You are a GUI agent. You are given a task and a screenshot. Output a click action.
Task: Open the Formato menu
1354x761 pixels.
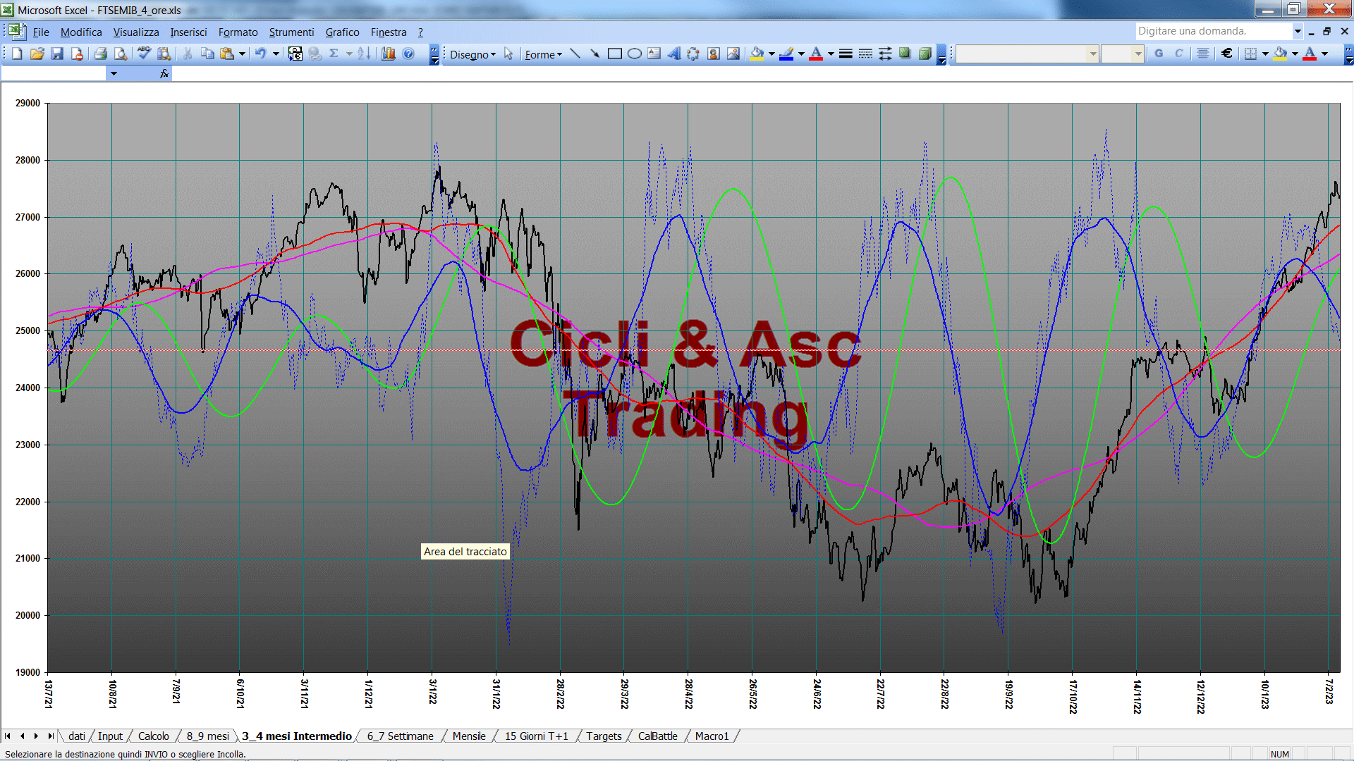coord(238,32)
